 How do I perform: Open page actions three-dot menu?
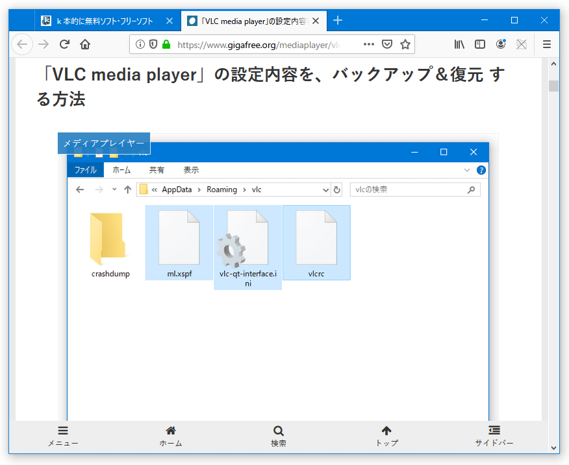tap(369, 44)
